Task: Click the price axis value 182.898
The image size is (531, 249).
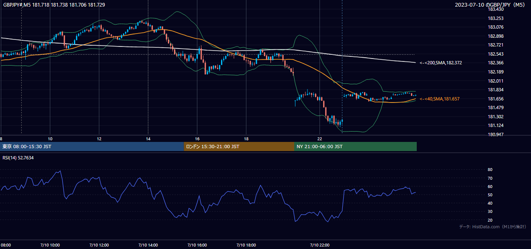Action: pos(496,36)
